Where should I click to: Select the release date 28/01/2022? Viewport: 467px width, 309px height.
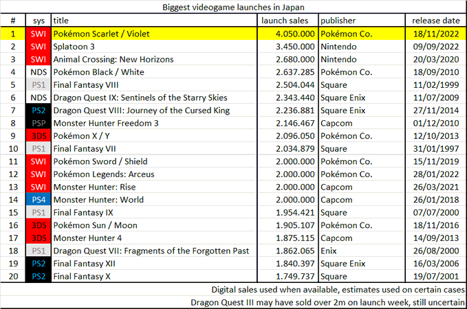click(436, 174)
